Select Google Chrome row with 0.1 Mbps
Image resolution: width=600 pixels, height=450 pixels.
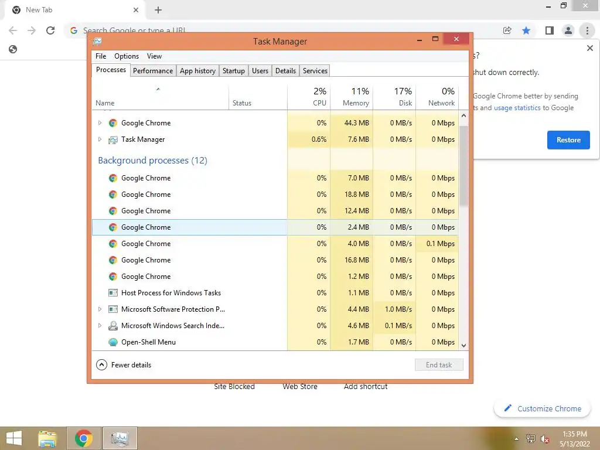(x=275, y=244)
